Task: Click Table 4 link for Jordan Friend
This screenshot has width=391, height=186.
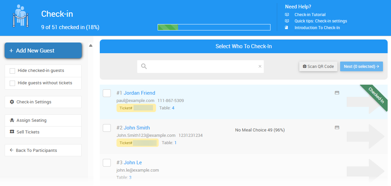Action: 173,108
